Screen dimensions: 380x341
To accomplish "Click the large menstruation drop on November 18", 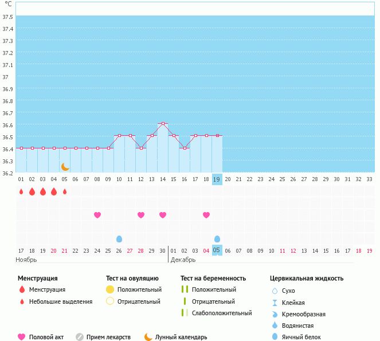I will [x=32, y=191].
